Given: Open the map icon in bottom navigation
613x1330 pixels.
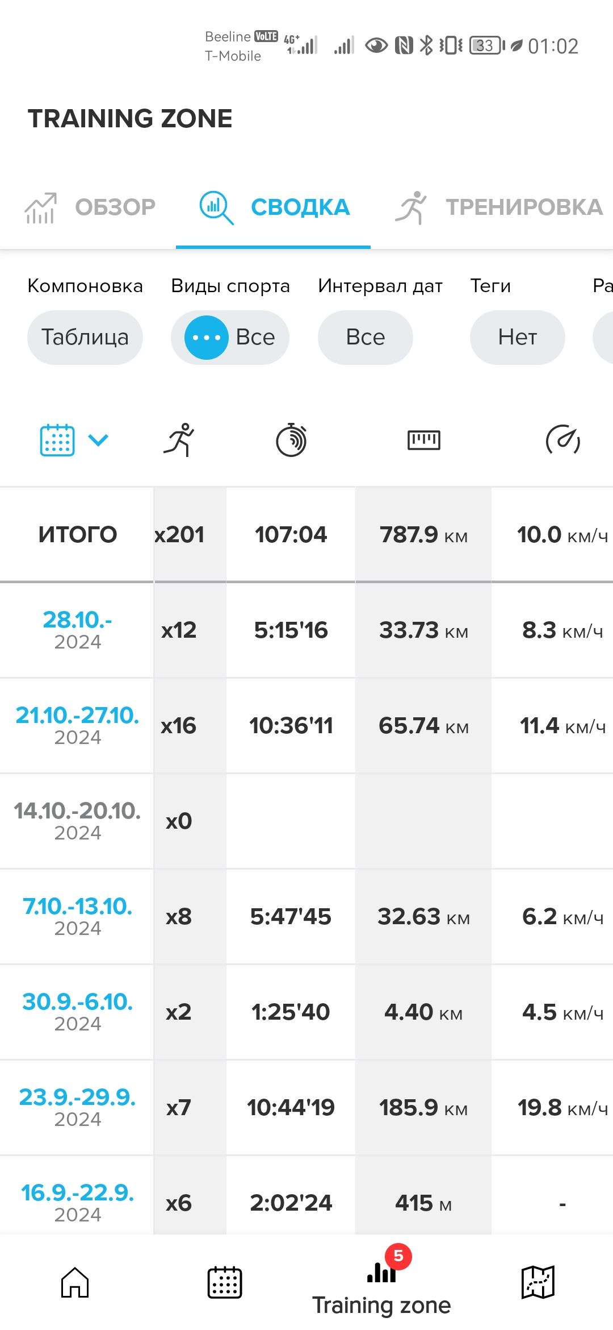Looking at the screenshot, I should point(538,1282).
